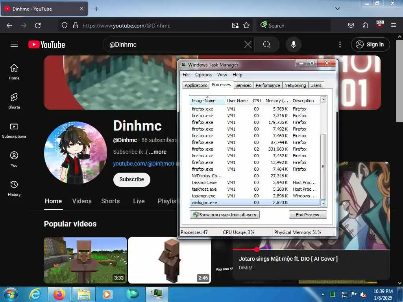The height and width of the screenshot is (302, 403).
Task: Open the 3:33 villager video thumbnail
Action: 85,260
